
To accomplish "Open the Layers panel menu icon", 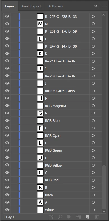I will tap(105, 6).
